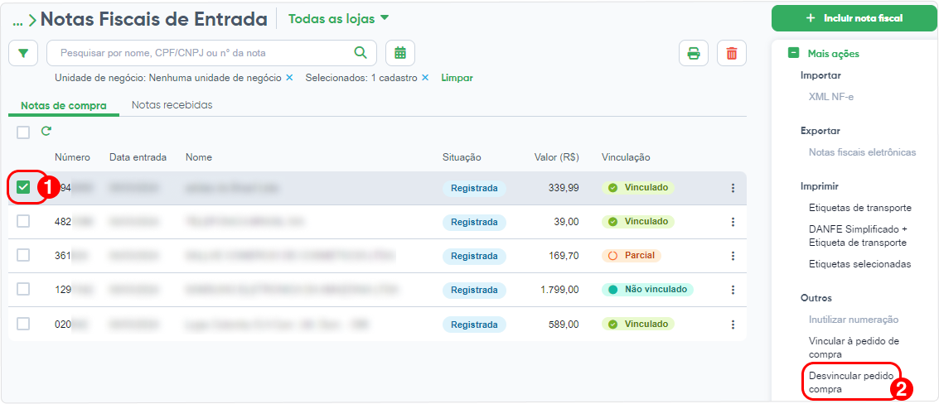Image resolution: width=939 pixels, height=404 pixels.
Task: Click 'Notas fiscais eletrônicas' export option
Action: (x=863, y=152)
